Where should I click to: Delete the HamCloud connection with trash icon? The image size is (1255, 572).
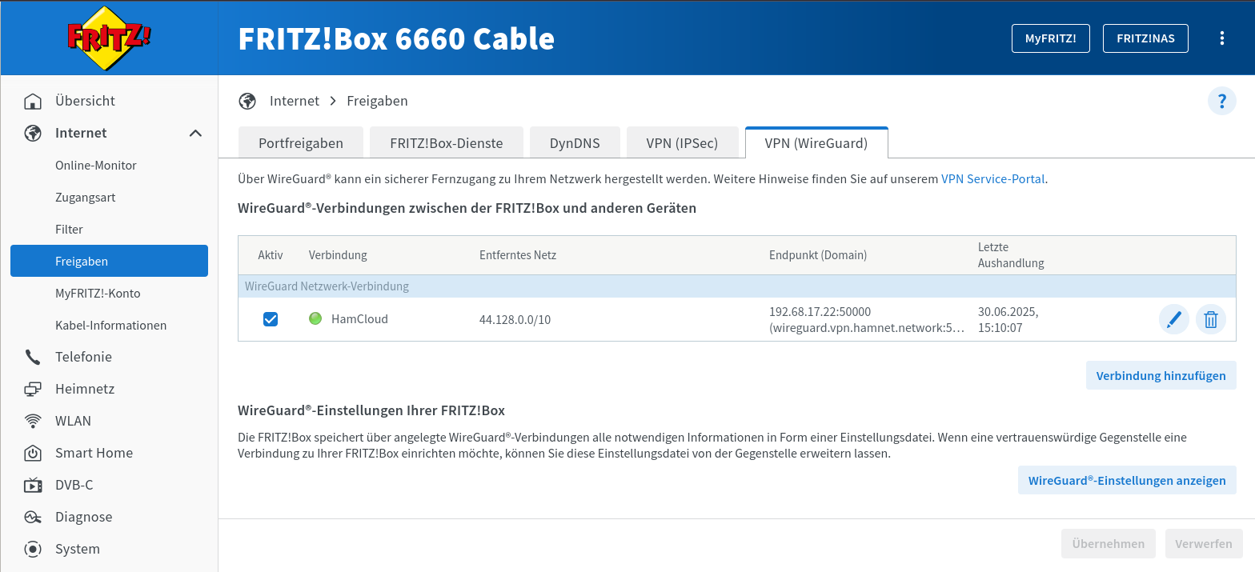point(1211,320)
